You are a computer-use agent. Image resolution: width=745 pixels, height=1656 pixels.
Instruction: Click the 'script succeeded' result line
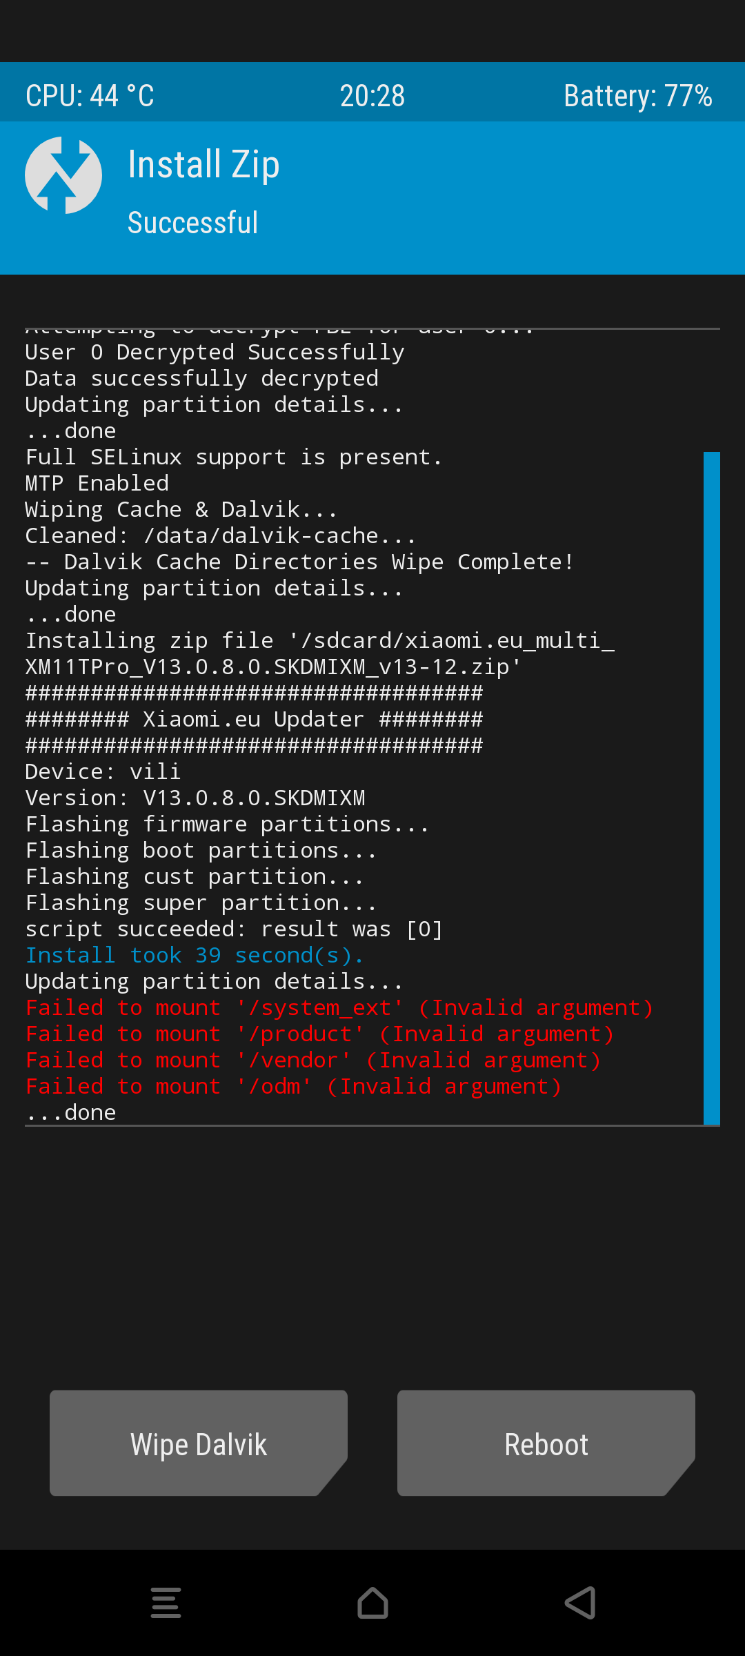point(234,929)
